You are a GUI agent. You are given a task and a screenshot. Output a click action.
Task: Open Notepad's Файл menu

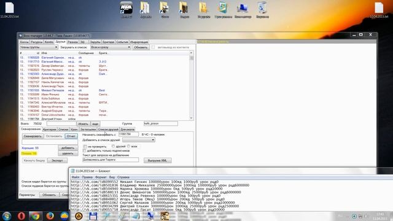coord(76,177)
